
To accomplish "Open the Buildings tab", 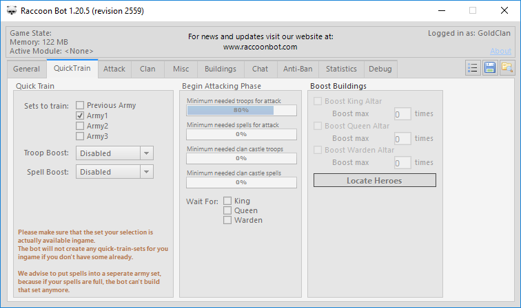I will point(221,69).
